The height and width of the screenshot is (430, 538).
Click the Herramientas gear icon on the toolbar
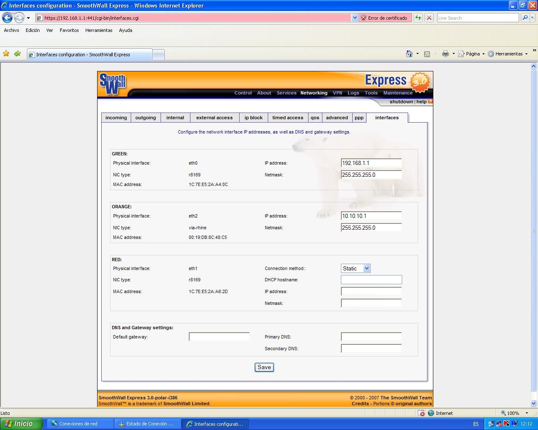coord(491,54)
